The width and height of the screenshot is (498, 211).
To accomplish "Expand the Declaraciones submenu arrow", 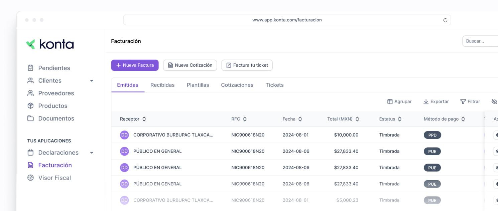I will tap(92, 153).
